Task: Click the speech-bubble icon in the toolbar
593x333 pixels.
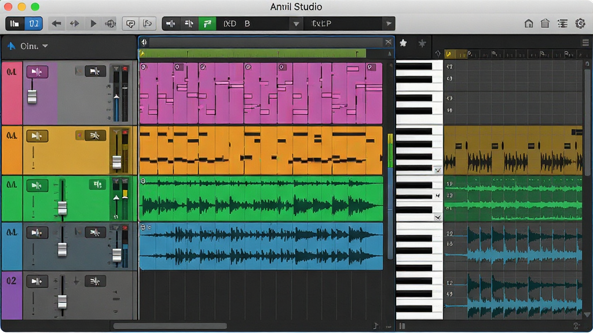Action: click(x=130, y=24)
